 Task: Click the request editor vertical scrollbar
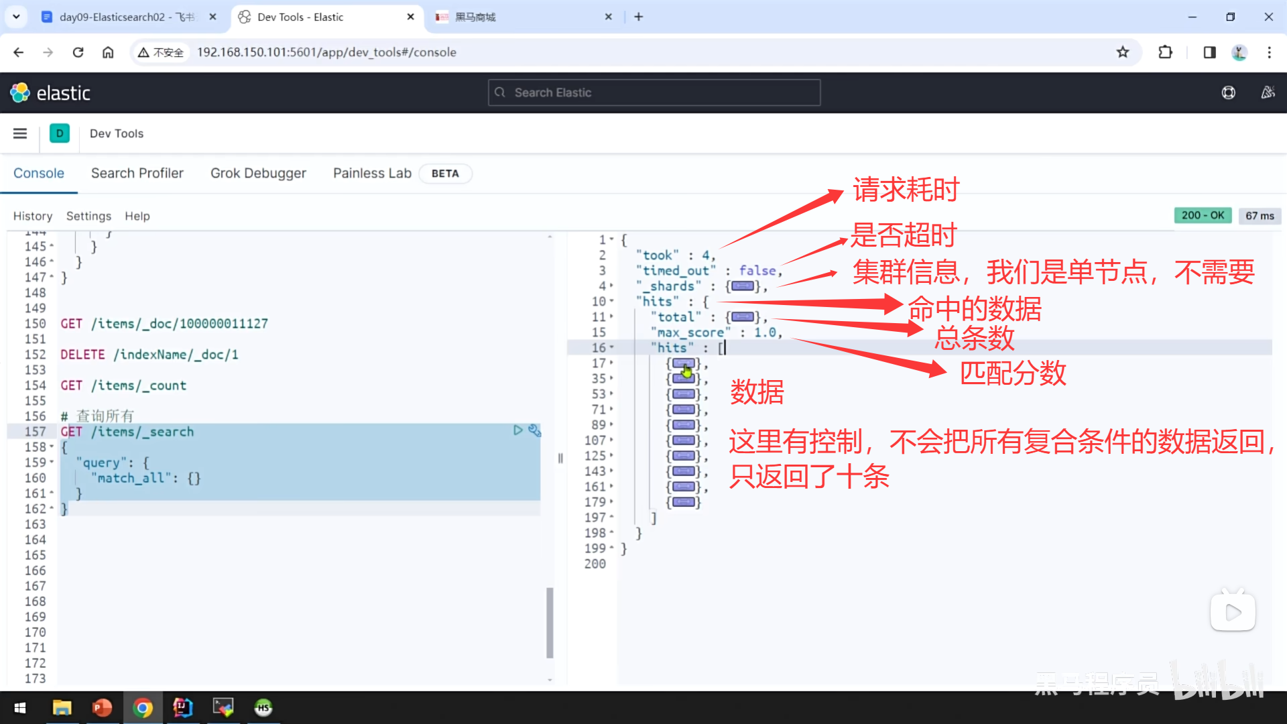pos(550,622)
